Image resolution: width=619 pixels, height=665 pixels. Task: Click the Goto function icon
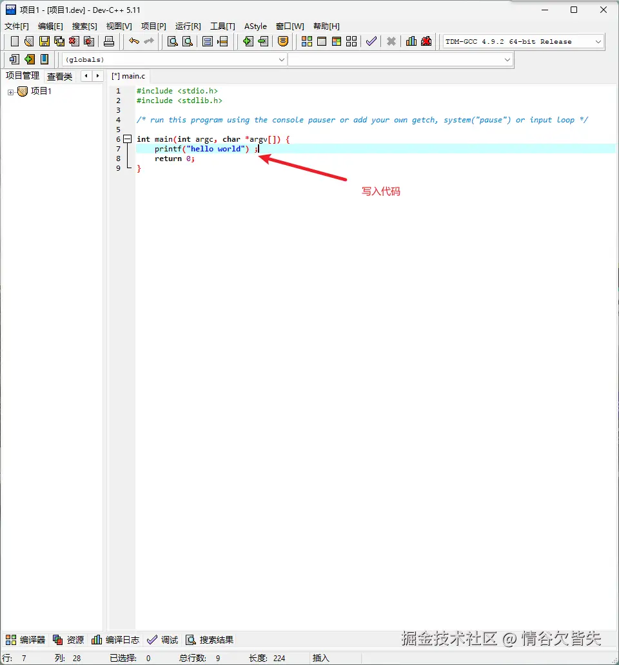tap(208, 41)
